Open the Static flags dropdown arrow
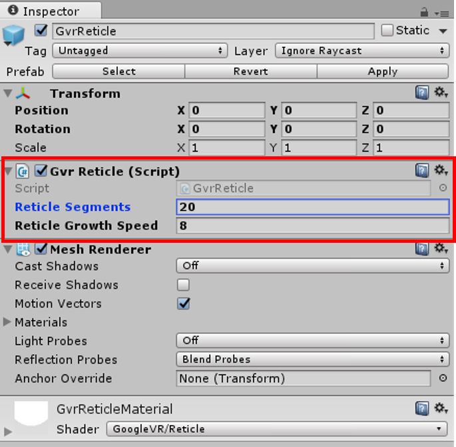456x447 pixels. pos(443,31)
